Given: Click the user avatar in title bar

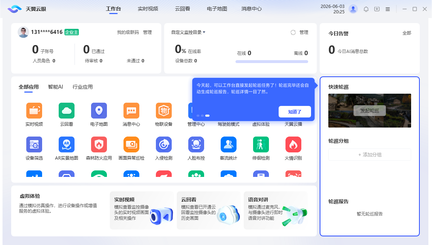Looking at the screenshot, I should pos(353,9).
